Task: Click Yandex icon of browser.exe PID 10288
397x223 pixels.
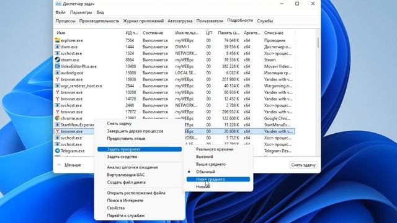Action: pos(57,92)
